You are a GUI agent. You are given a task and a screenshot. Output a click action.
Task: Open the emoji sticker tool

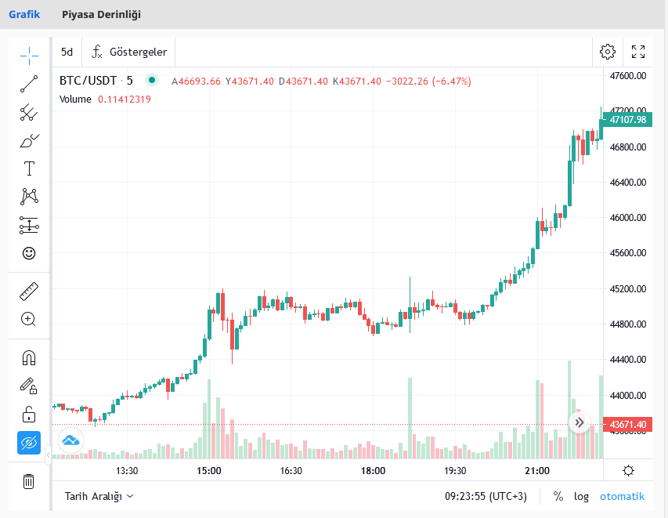(29, 254)
